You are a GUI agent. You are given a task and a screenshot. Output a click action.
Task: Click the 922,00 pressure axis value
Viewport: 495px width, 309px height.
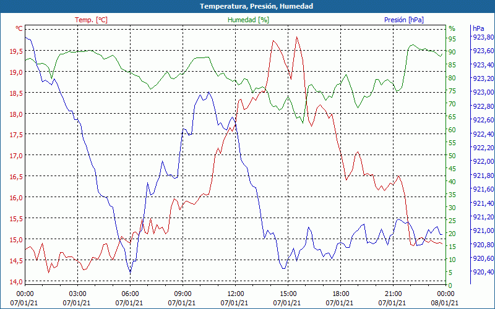tap(483, 161)
